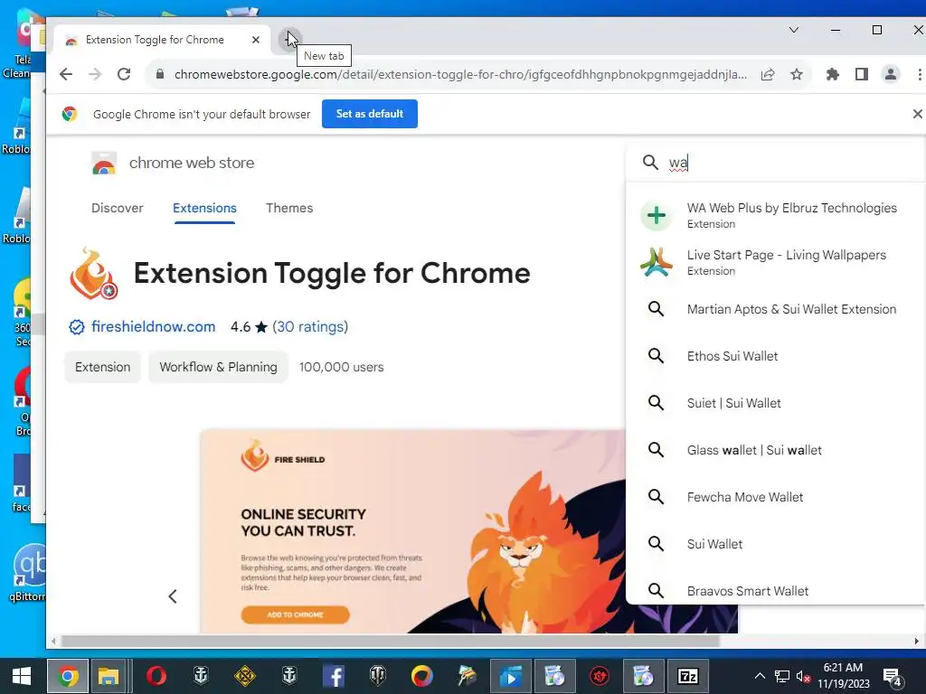Screen dimensions: 926x694
Task: Focus the web store search field
Action: point(791,163)
